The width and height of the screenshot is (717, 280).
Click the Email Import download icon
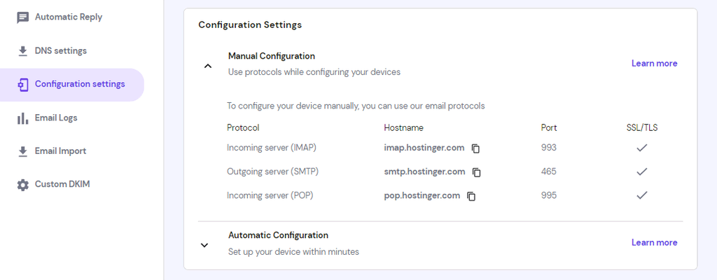23,151
